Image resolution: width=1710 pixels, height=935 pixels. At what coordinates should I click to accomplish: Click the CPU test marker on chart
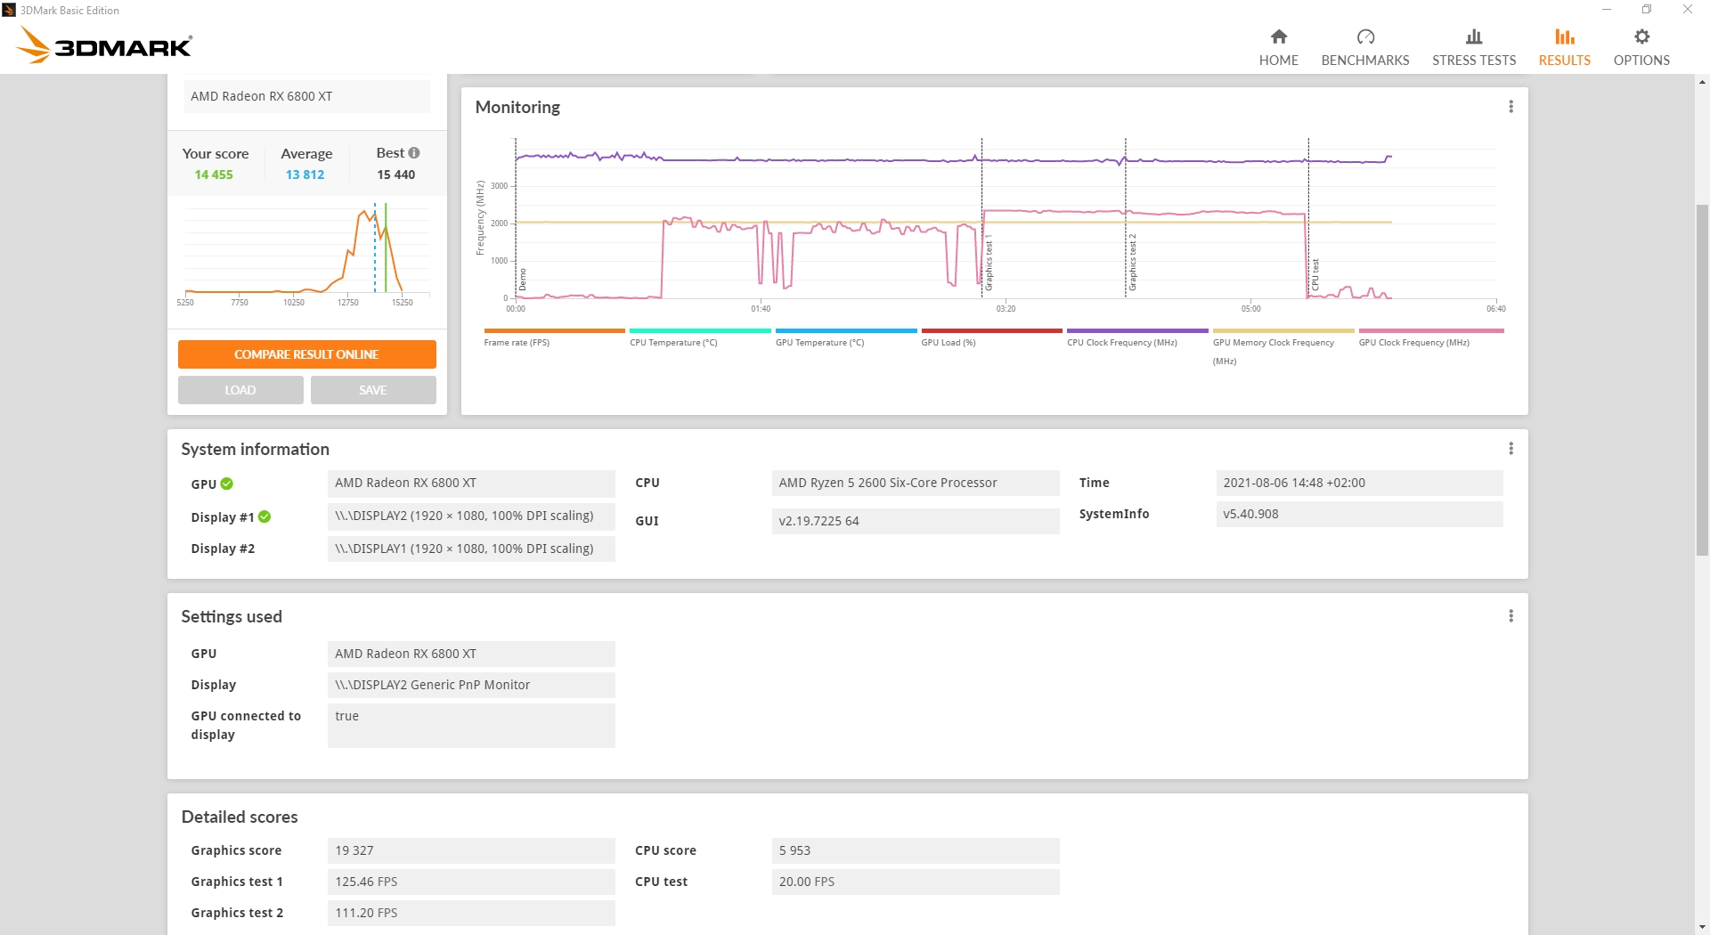[1315, 273]
